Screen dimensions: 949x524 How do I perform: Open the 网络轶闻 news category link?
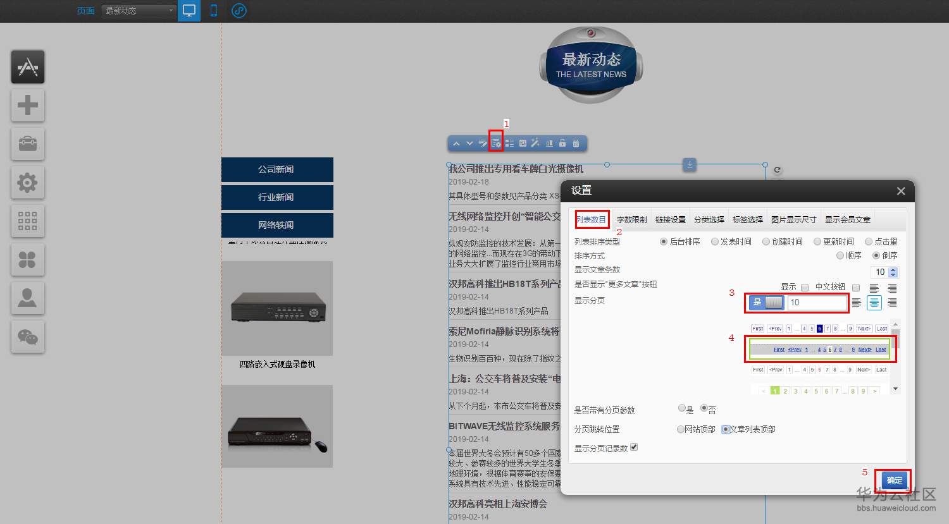click(277, 225)
